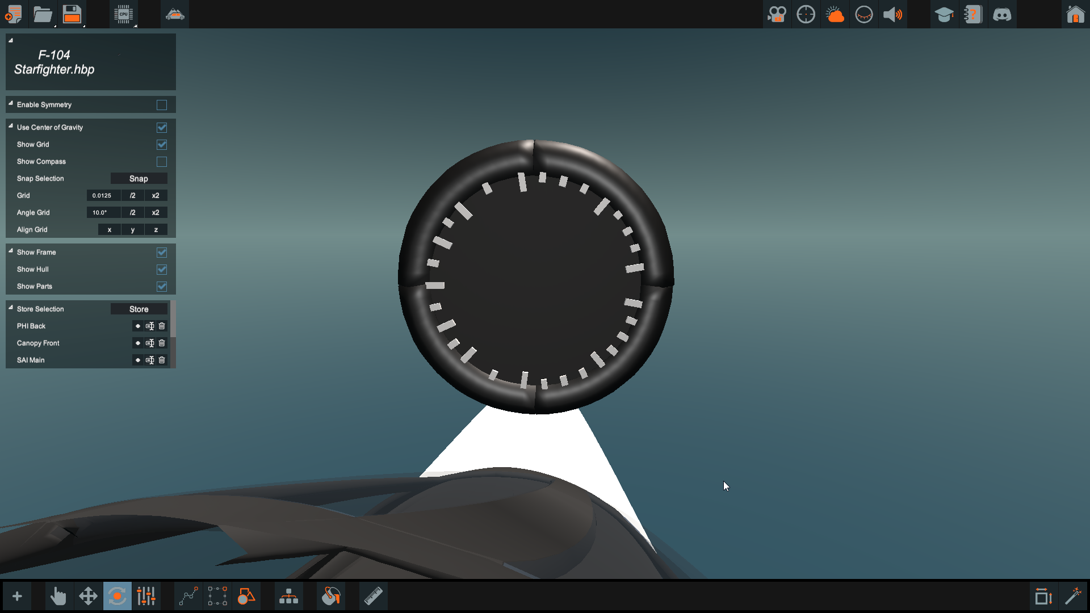The height and width of the screenshot is (613, 1090).
Task: Click the save floppy disk icon
Action: (x=72, y=14)
